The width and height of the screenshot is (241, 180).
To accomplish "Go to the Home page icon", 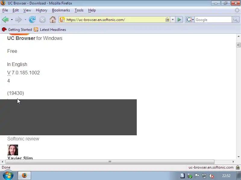I will click(53, 19).
